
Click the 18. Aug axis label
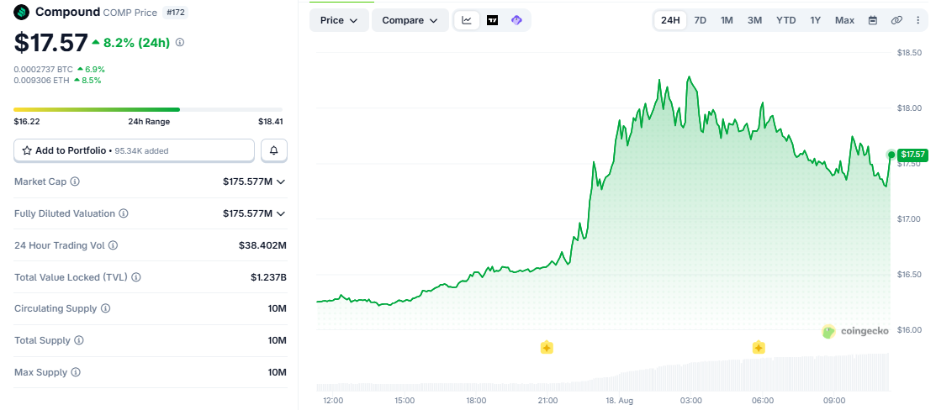pos(619,401)
